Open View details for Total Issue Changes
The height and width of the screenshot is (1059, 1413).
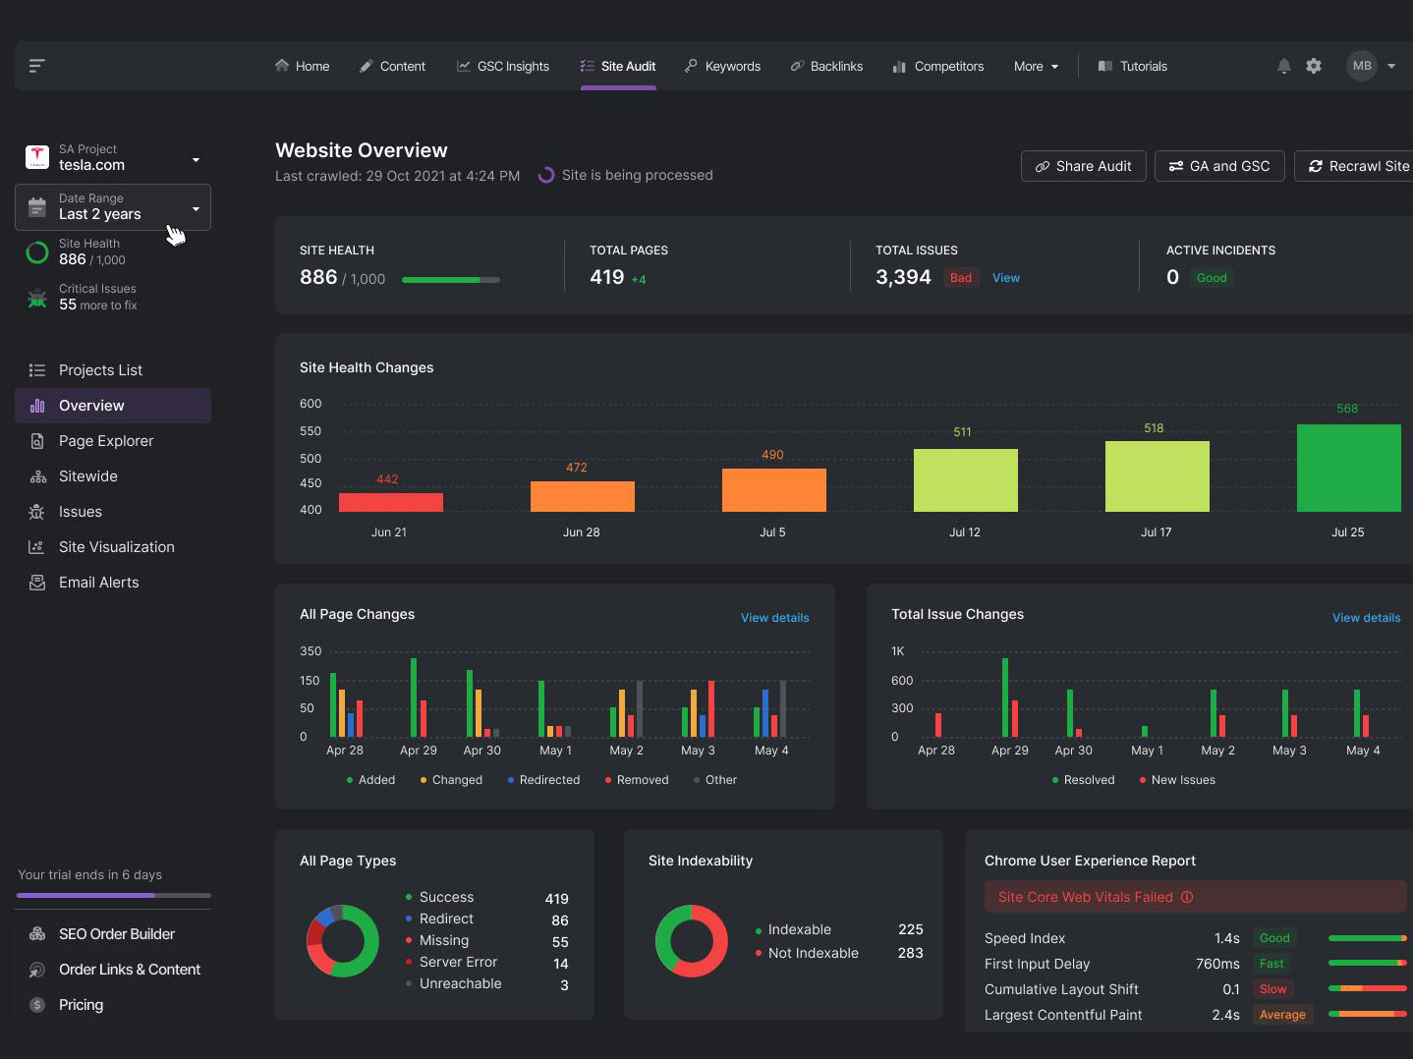(x=1367, y=618)
